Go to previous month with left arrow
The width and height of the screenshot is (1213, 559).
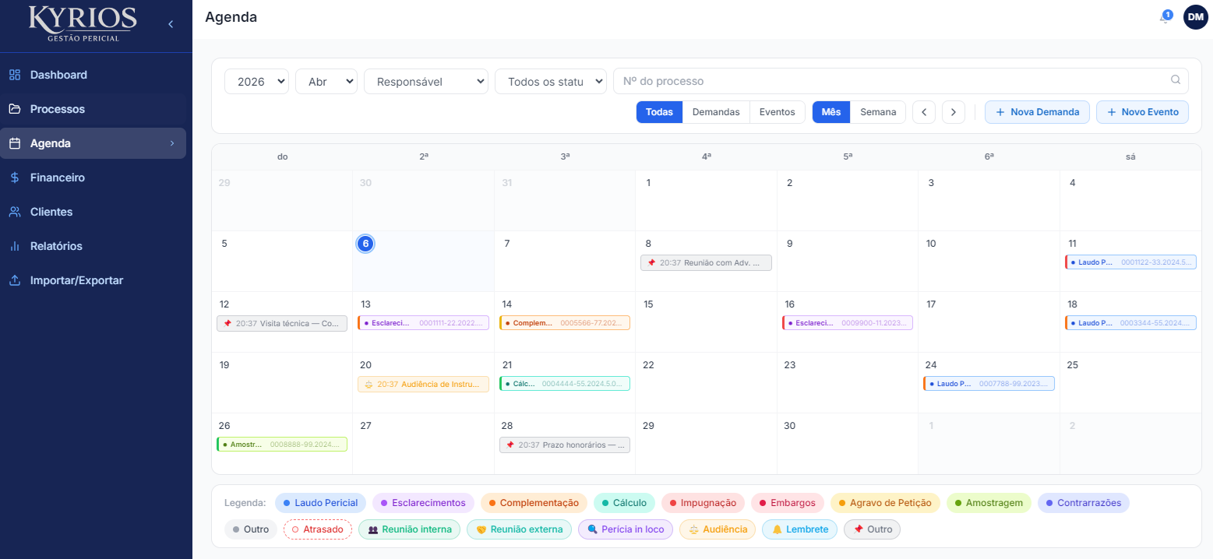[x=924, y=112]
